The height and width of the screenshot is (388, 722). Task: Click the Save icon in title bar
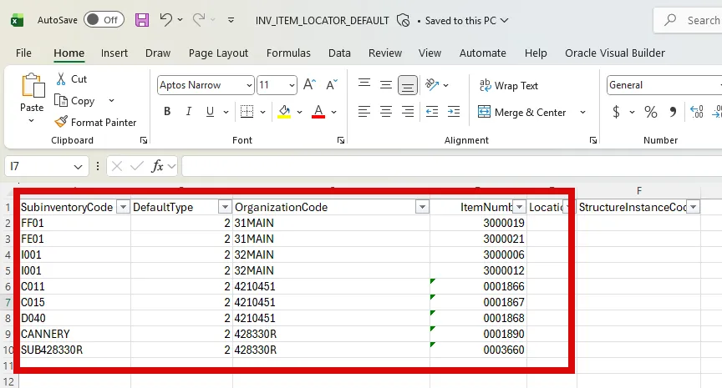pyautogui.click(x=142, y=20)
